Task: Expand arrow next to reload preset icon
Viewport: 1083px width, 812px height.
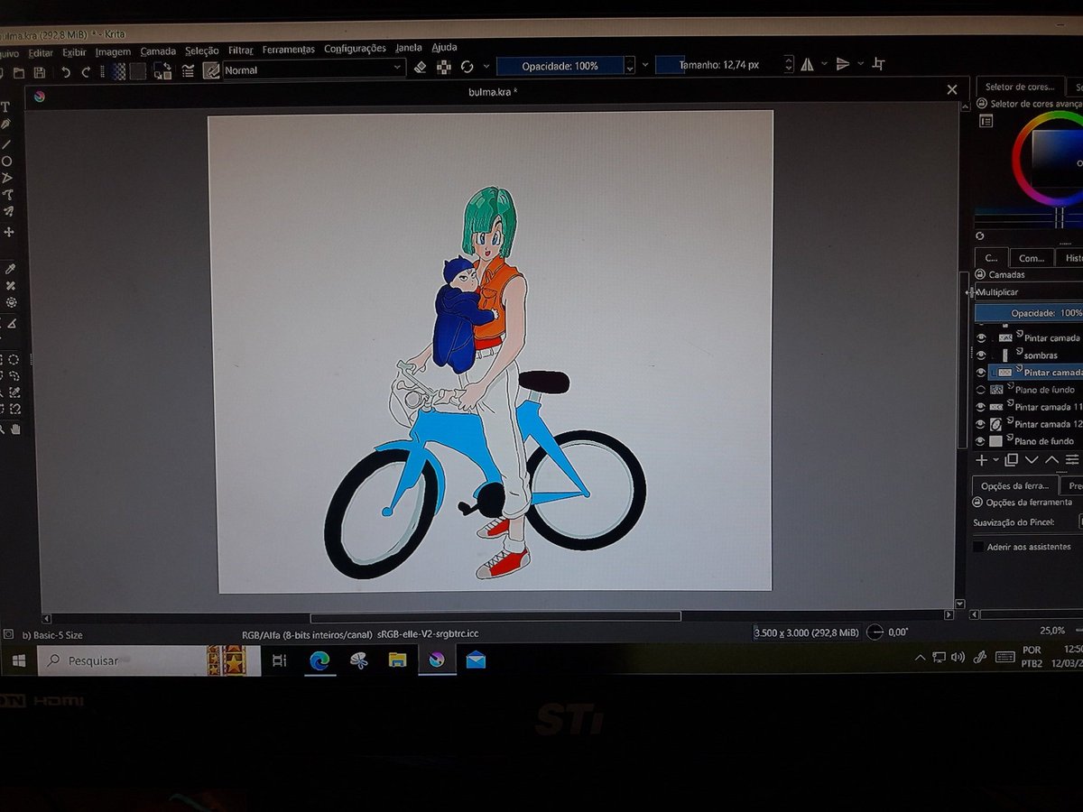Action: (x=486, y=66)
